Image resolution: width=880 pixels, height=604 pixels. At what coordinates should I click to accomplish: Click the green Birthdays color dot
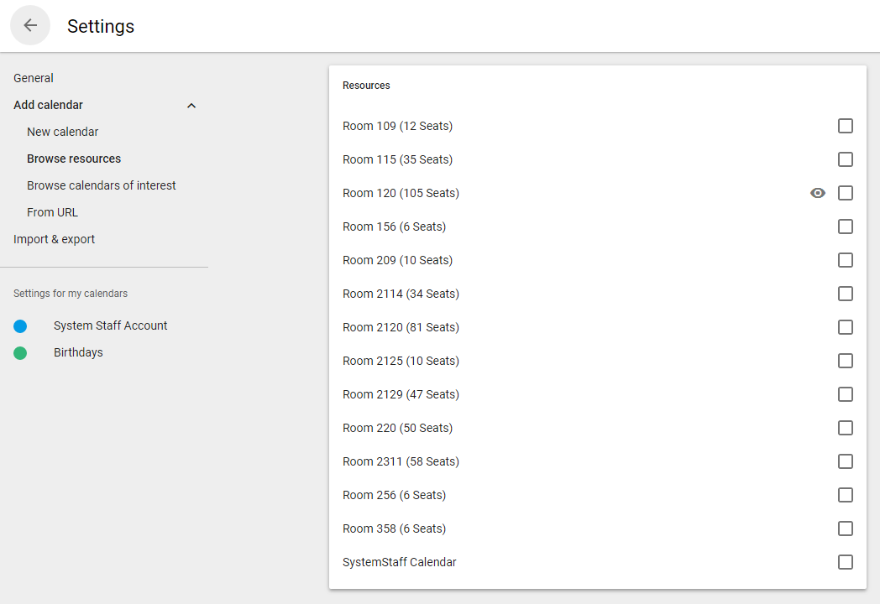(x=20, y=353)
